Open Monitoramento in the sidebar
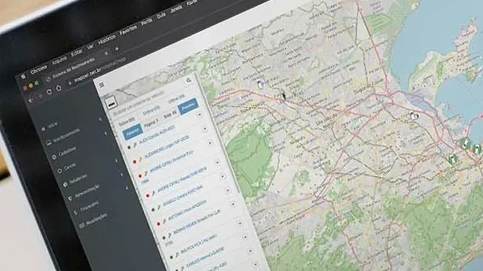Image resolution: width=483 pixels, height=271 pixels. pyautogui.click(x=67, y=135)
